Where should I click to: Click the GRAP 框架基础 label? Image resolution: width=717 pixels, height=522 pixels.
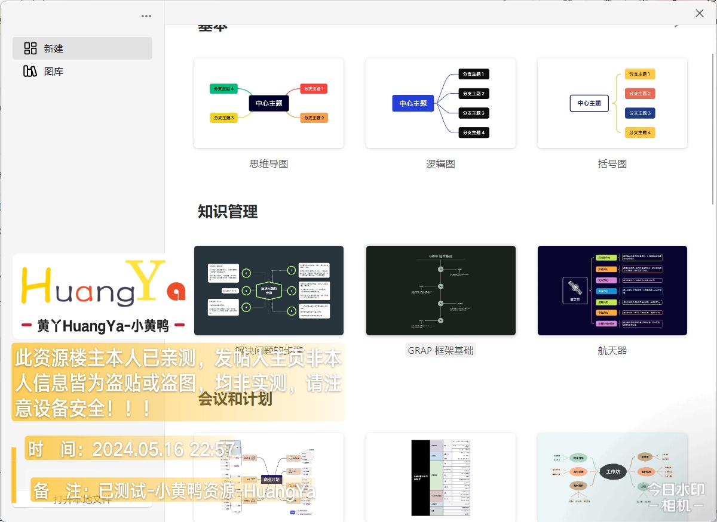(x=440, y=351)
